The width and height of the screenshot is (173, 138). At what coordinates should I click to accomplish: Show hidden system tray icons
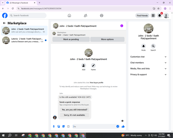146,135
